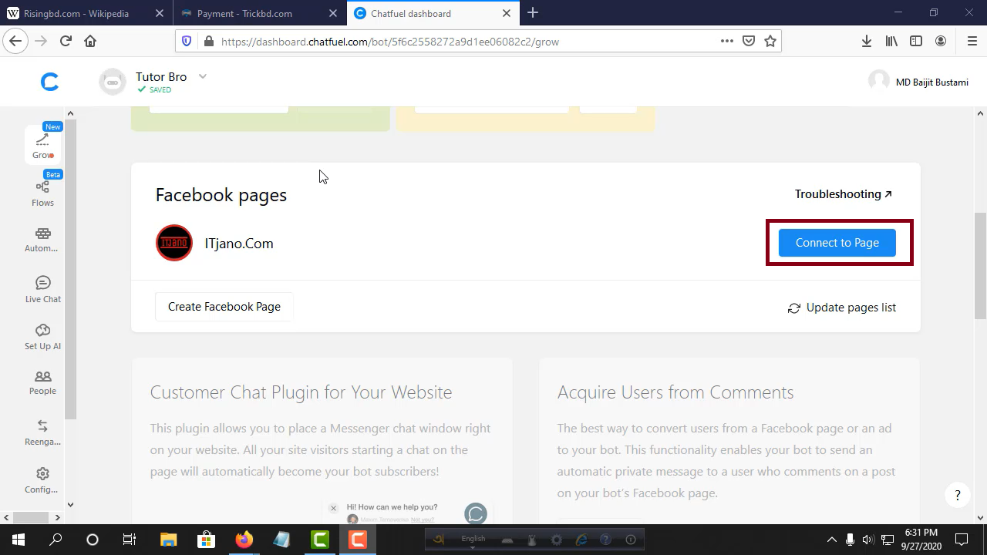Toggle the sidebars view icon
987x555 pixels.
[x=916, y=41]
